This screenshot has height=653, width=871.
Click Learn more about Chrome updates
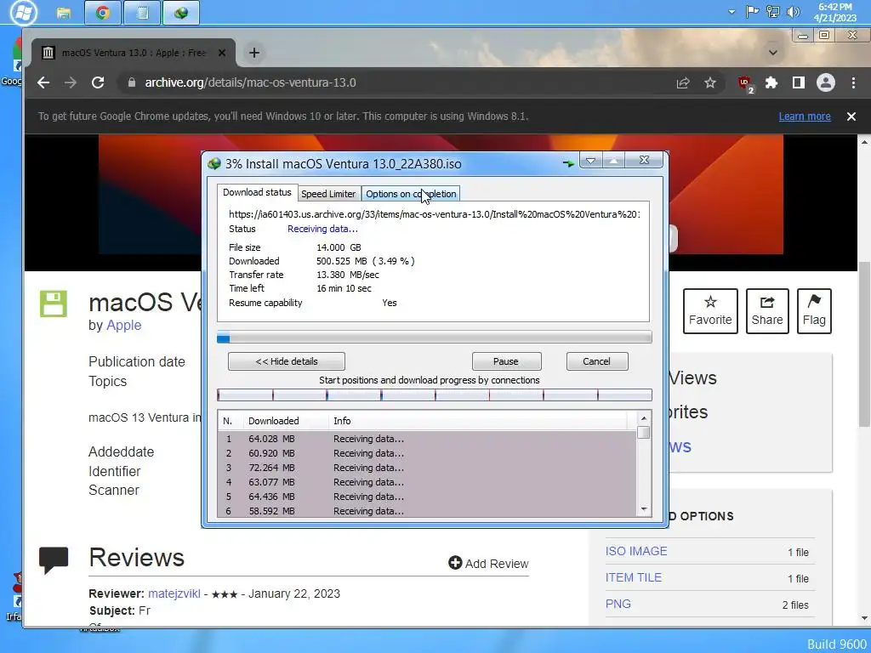(x=805, y=116)
